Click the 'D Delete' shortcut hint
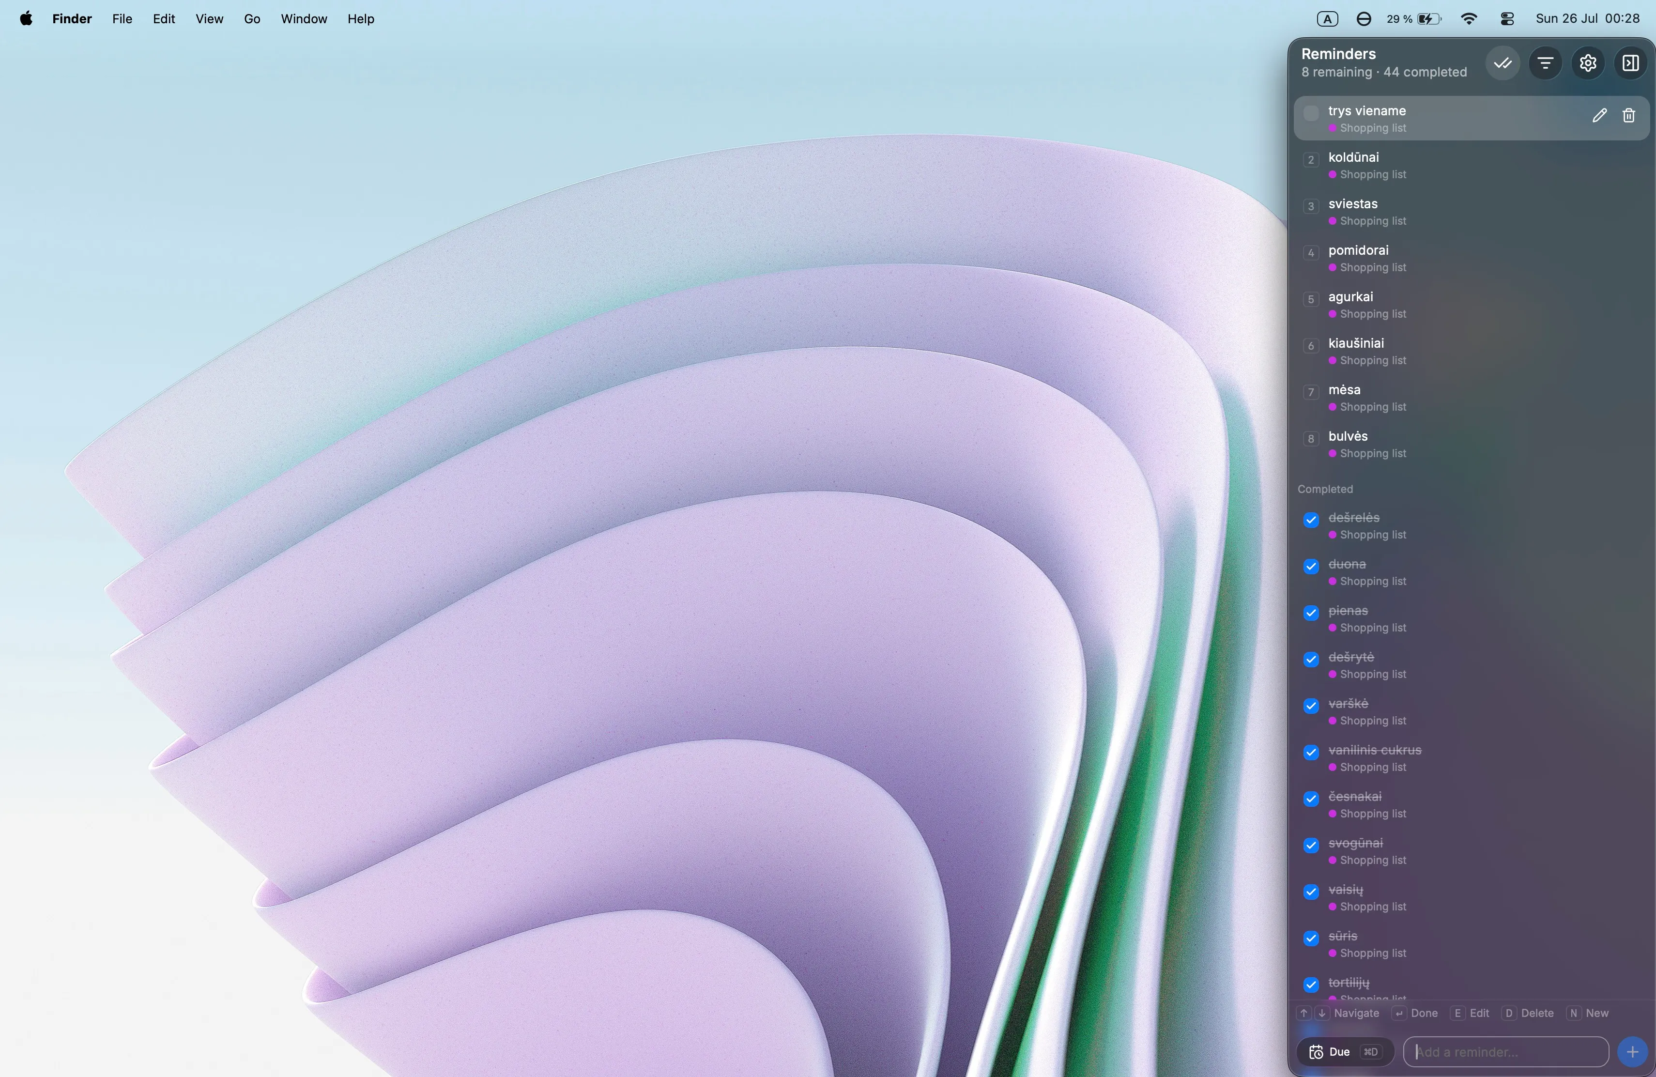Image resolution: width=1656 pixels, height=1077 pixels. coord(1527,1014)
